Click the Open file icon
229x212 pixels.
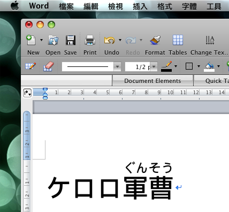pyautogui.click(x=53, y=40)
